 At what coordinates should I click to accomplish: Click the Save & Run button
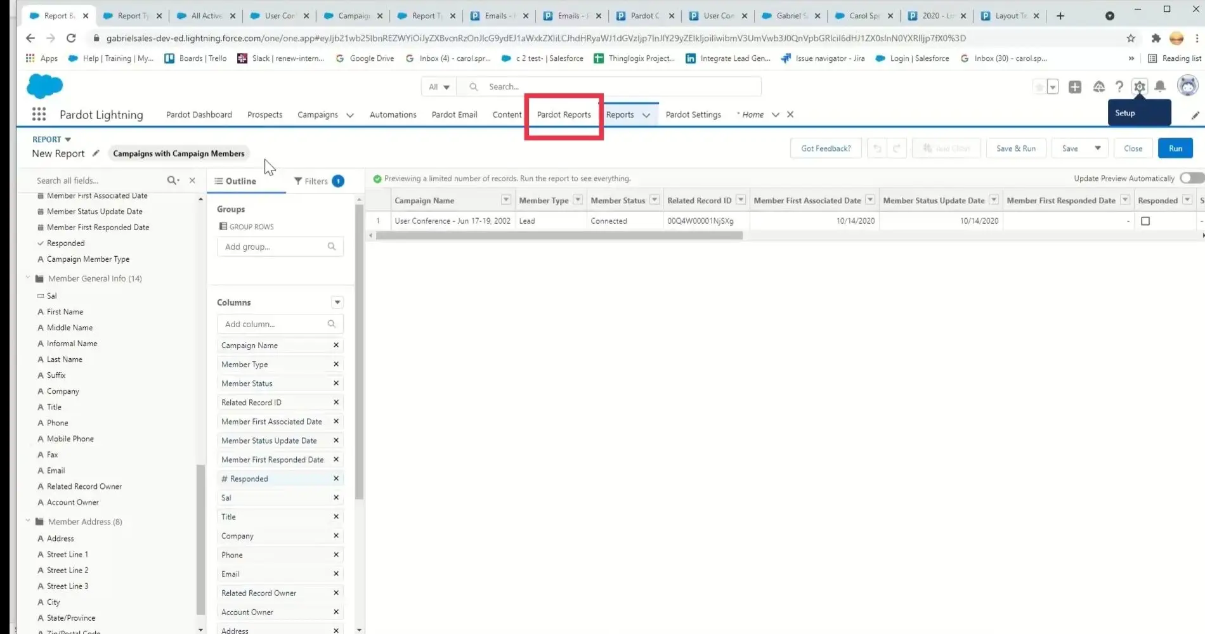click(1016, 148)
